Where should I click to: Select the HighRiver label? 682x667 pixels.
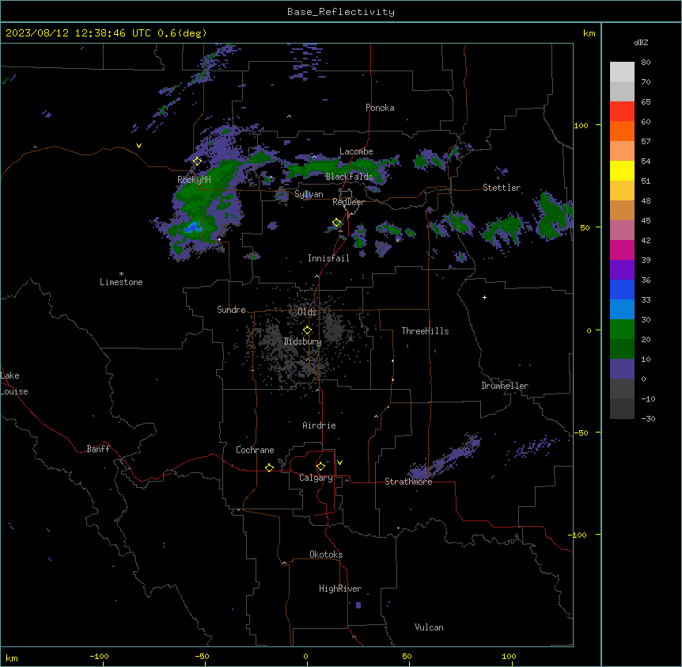pyautogui.click(x=340, y=589)
